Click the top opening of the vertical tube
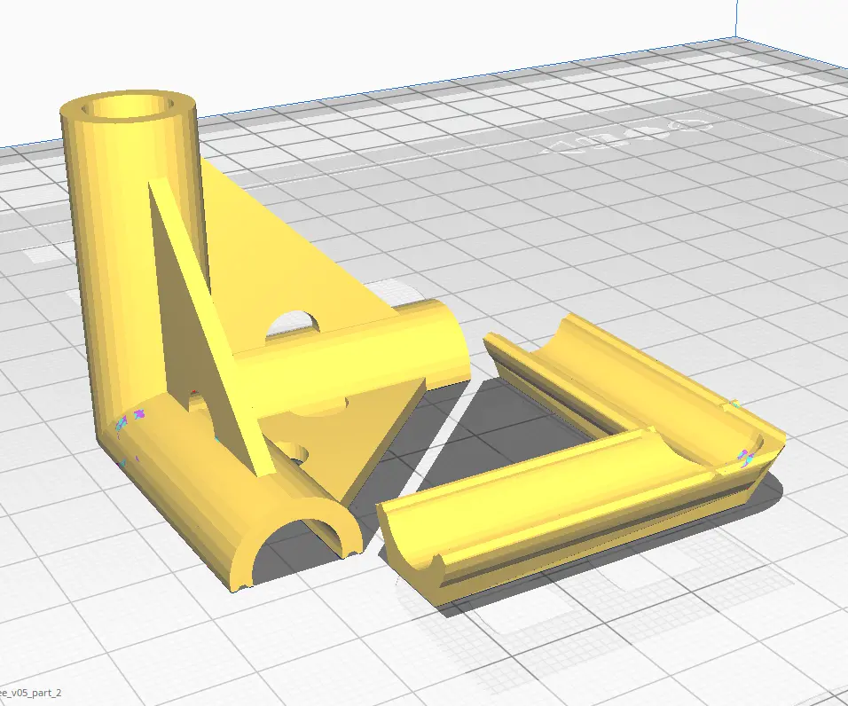This screenshot has width=848, height=706. tap(130, 107)
